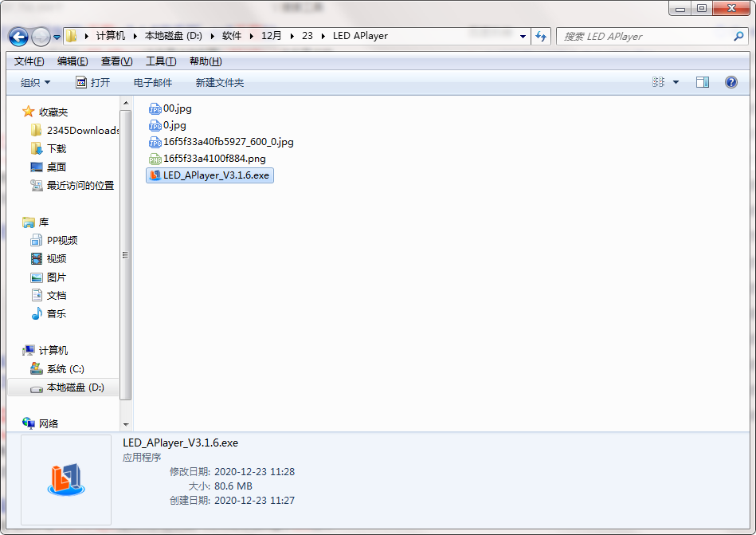Click the large LED APlayer preview thumbnail
This screenshot has height=535, width=756.
point(66,479)
